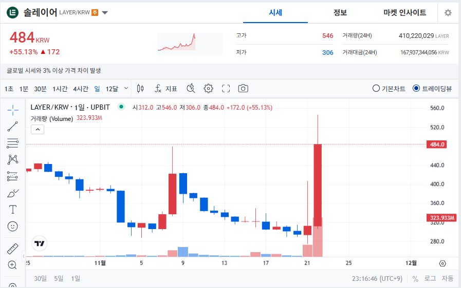Select the 1분 interval
The image size is (461, 288).
pyautogui.click(x=24, y=89)
